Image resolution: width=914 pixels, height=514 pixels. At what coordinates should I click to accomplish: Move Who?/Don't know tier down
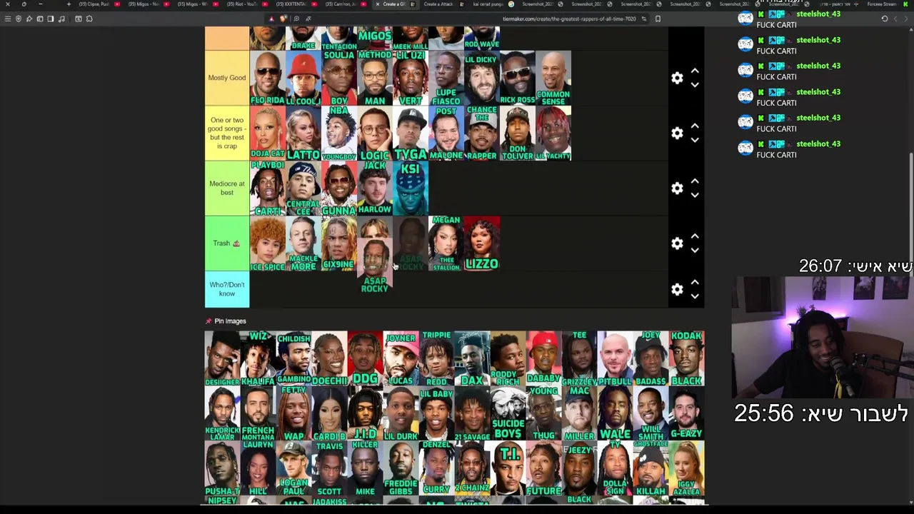click(694, 296)
